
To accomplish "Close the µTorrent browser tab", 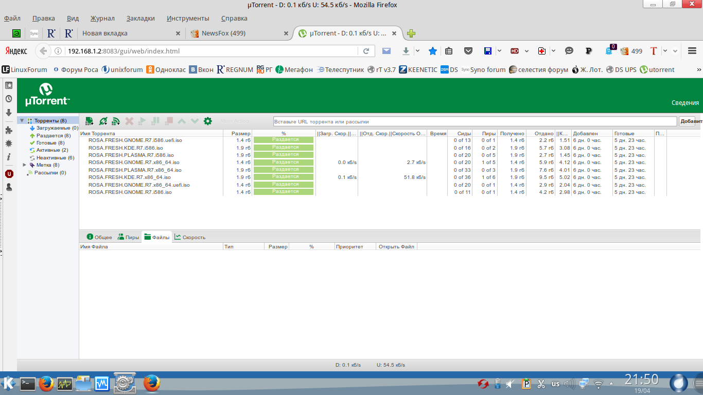I will click(x=394, y=33).
